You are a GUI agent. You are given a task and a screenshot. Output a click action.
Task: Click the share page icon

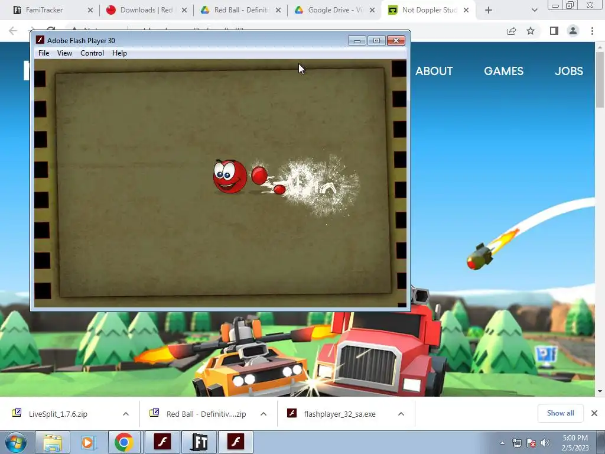click(512, 31)
